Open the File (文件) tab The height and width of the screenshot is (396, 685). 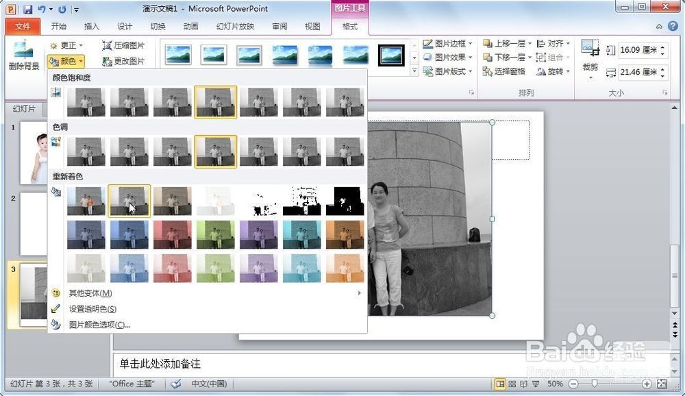pyautogui.click(x=23, y=27)
